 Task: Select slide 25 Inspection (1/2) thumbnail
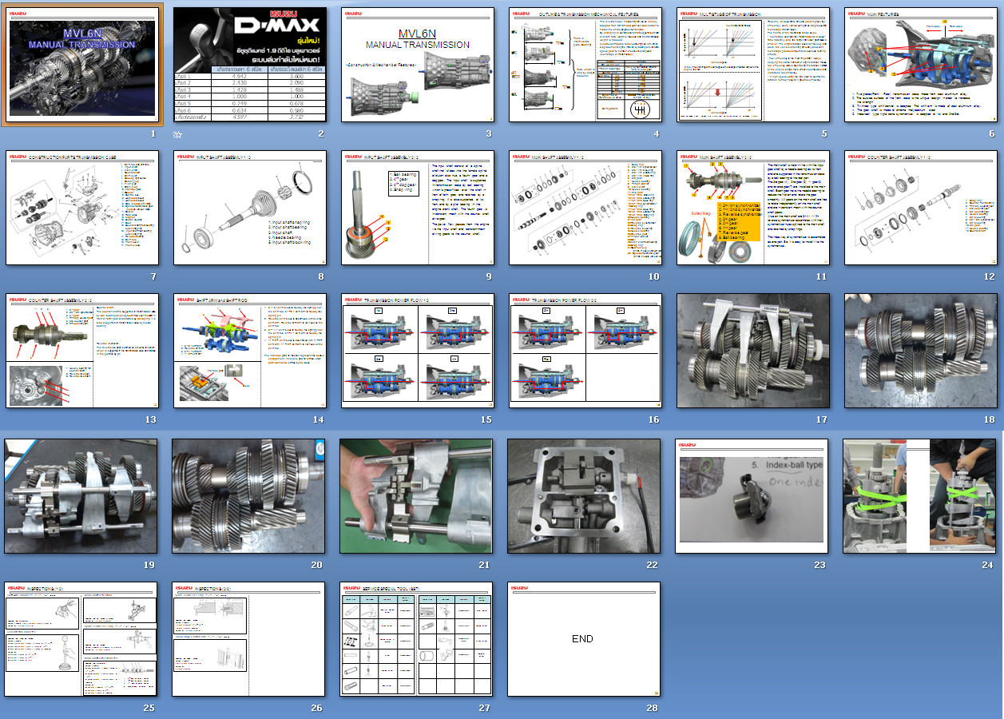[81, 639]
